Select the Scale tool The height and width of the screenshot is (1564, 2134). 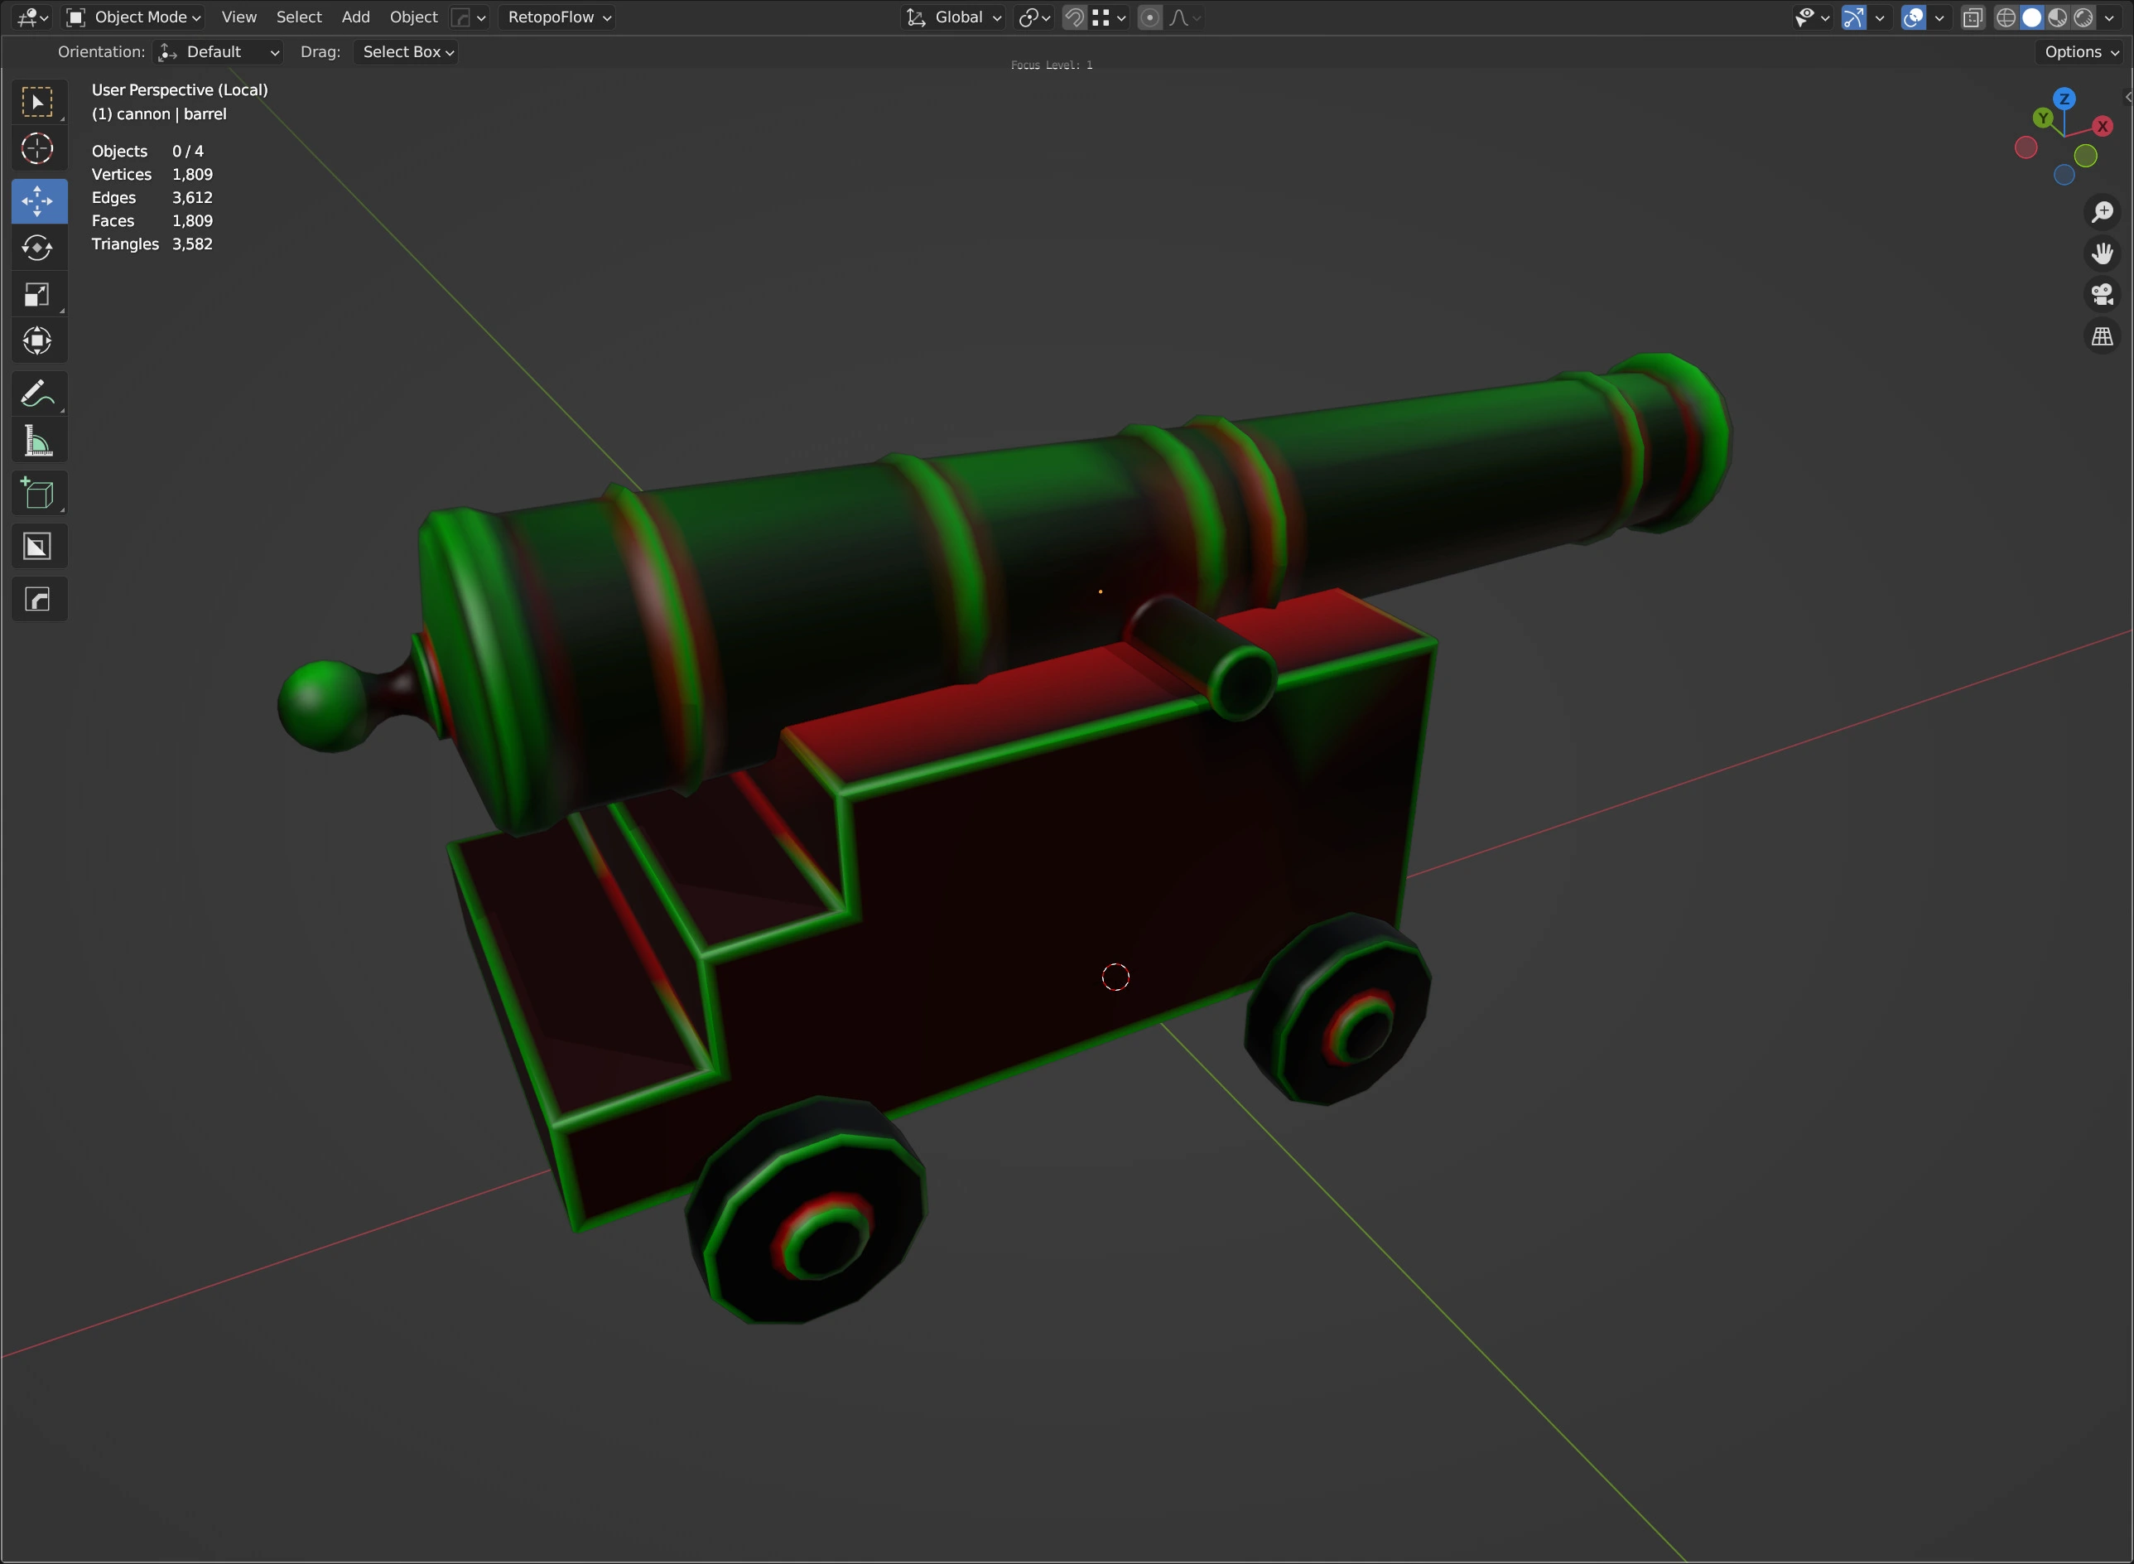click(38, 294)
